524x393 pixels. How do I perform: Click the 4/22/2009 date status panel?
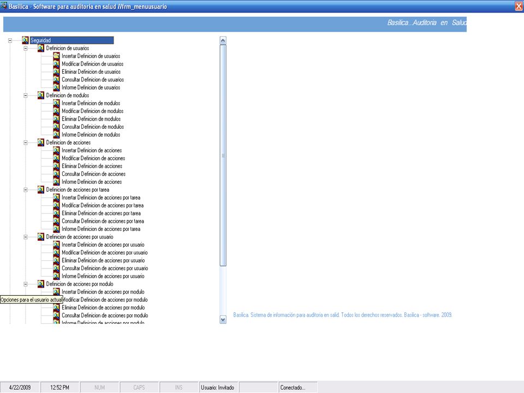[x=20, y=388]
